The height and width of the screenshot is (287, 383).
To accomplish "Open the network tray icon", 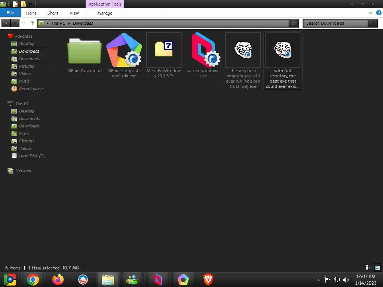I will pos(337,280).
